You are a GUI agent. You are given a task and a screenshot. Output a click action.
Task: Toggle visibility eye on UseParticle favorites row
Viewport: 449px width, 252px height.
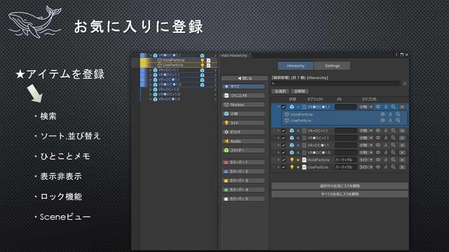click(x=378, y=167)
